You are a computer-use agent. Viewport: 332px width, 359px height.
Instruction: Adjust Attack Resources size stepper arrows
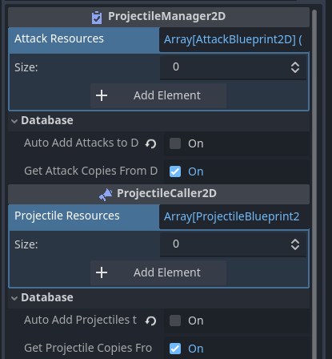[x=295, y=67]
